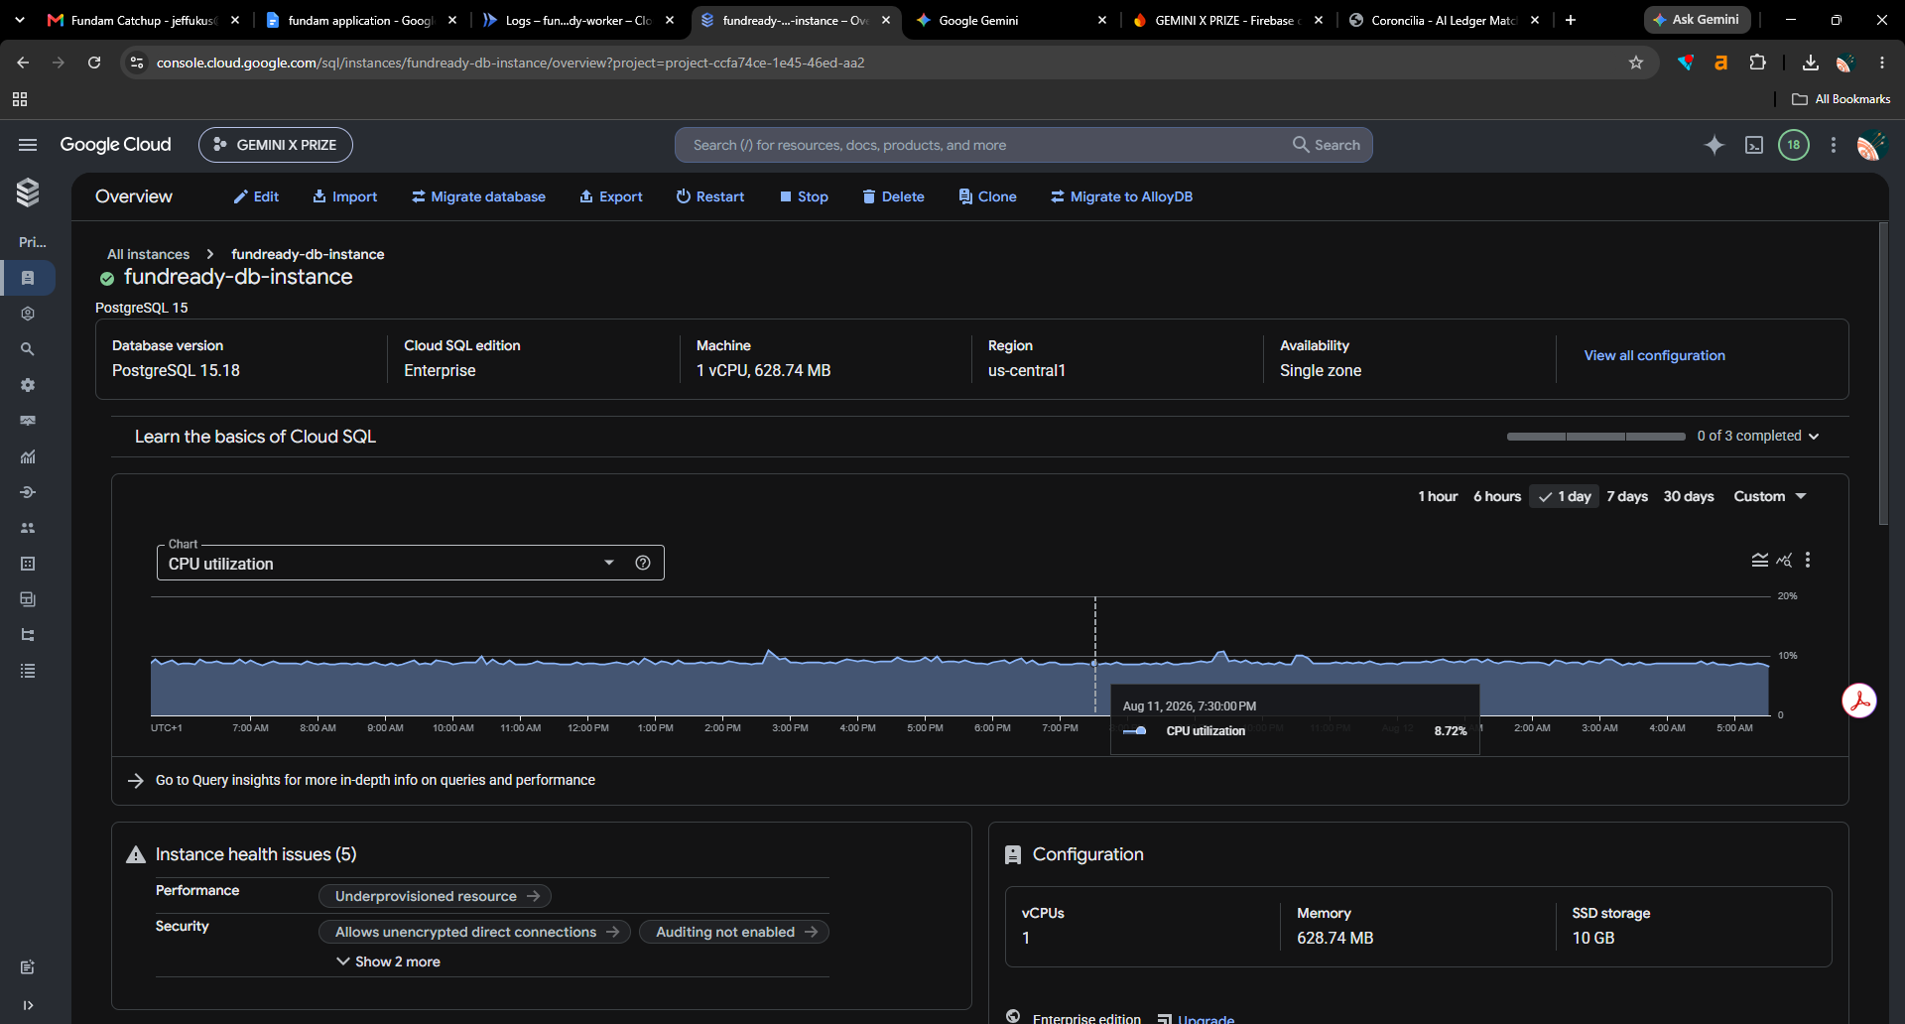Image resolution: width=1905 pixels, height=1024 pixels.
Task: Open View all configuration link
Action: 1654,355
